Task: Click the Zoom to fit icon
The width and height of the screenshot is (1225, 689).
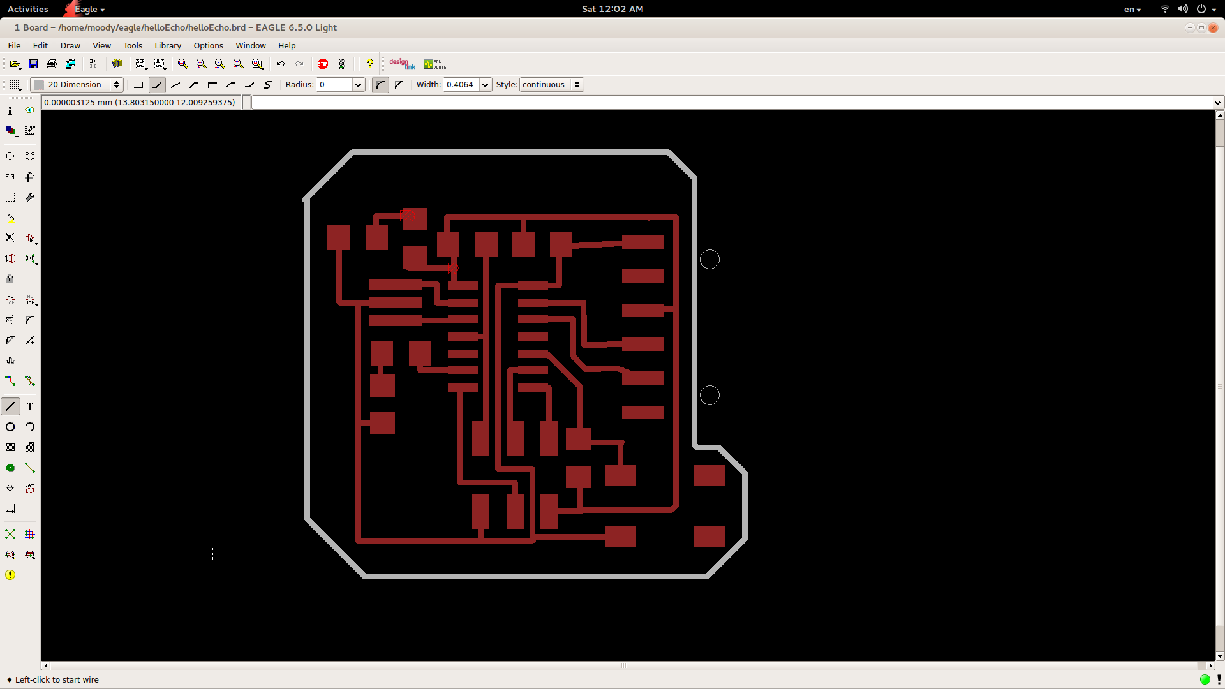Action: tap(182, 64)
